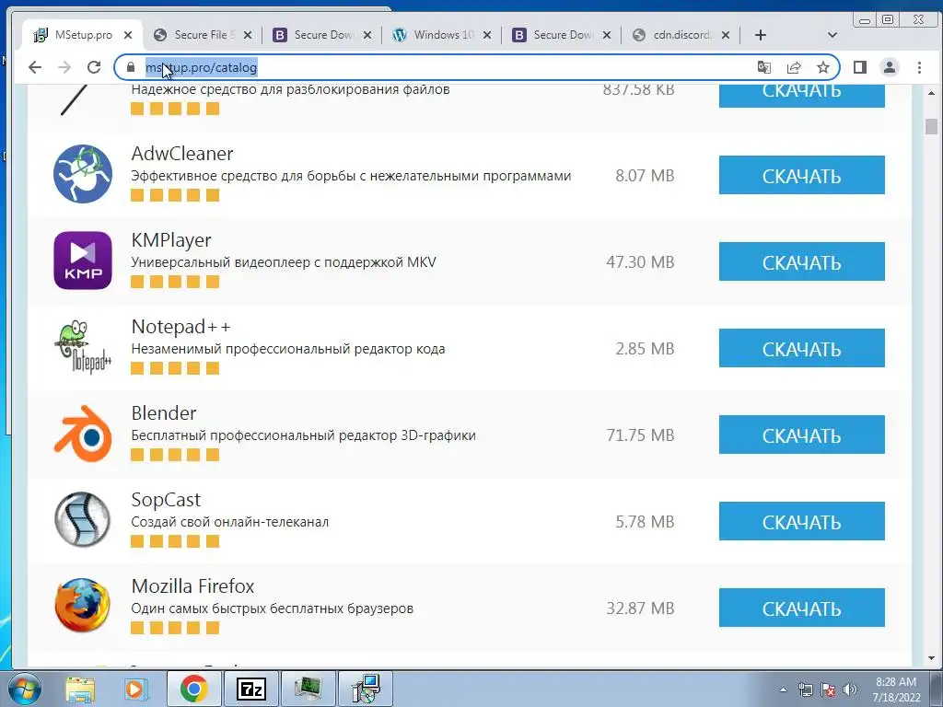Click the browser forward arrow
This screenshot has height=707, width=943.
[x=64, y=67]
